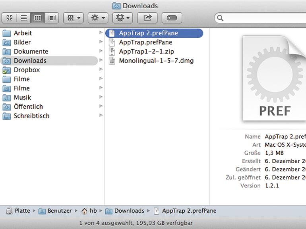
Task: Expand the Schreibtisch folder arrow
Action: tap(101, 115)
